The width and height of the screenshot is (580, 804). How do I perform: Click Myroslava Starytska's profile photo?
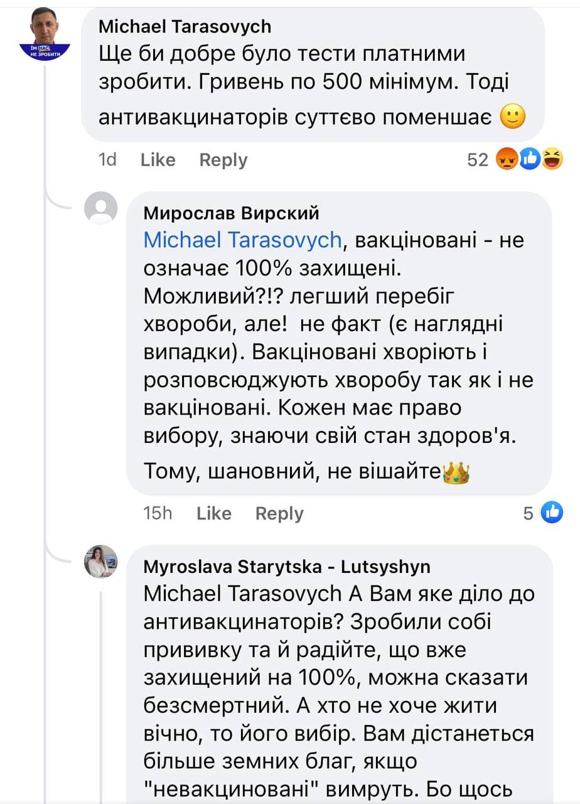[x=101, y=562]
